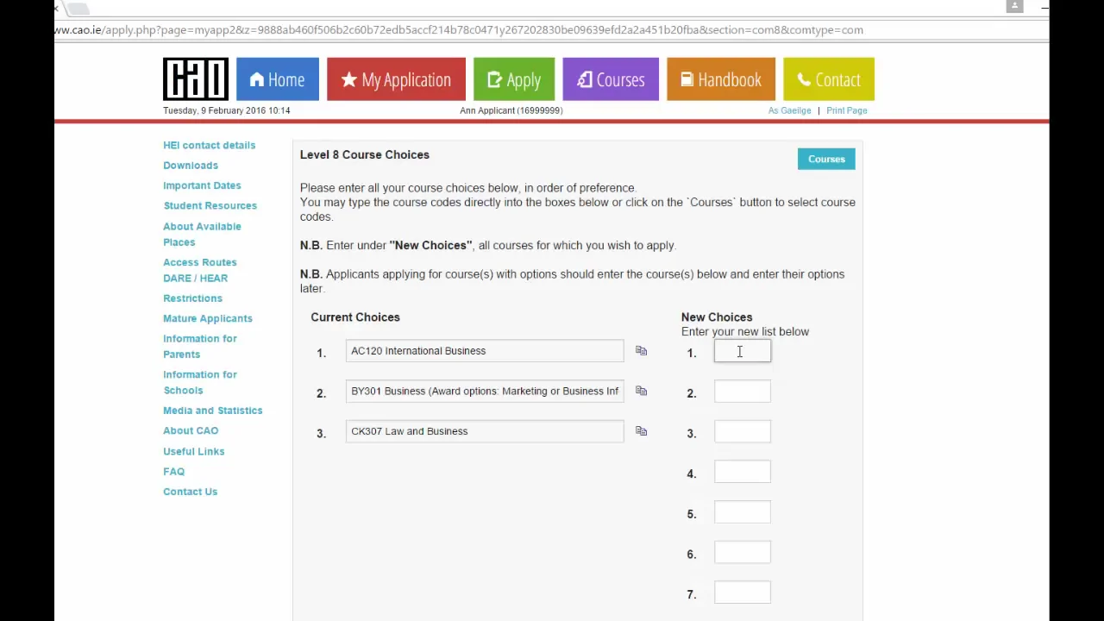Click into New Choices box 2
The image size is (1104, 621).
(742, 392)
